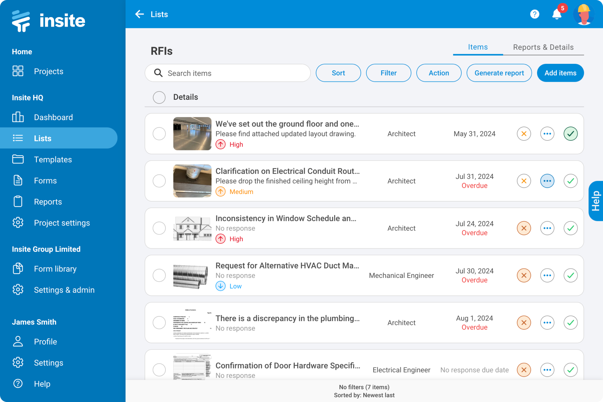Open the Dashboard from the sidebar
This screenshot has height=402, width=603.
(53, 117)
